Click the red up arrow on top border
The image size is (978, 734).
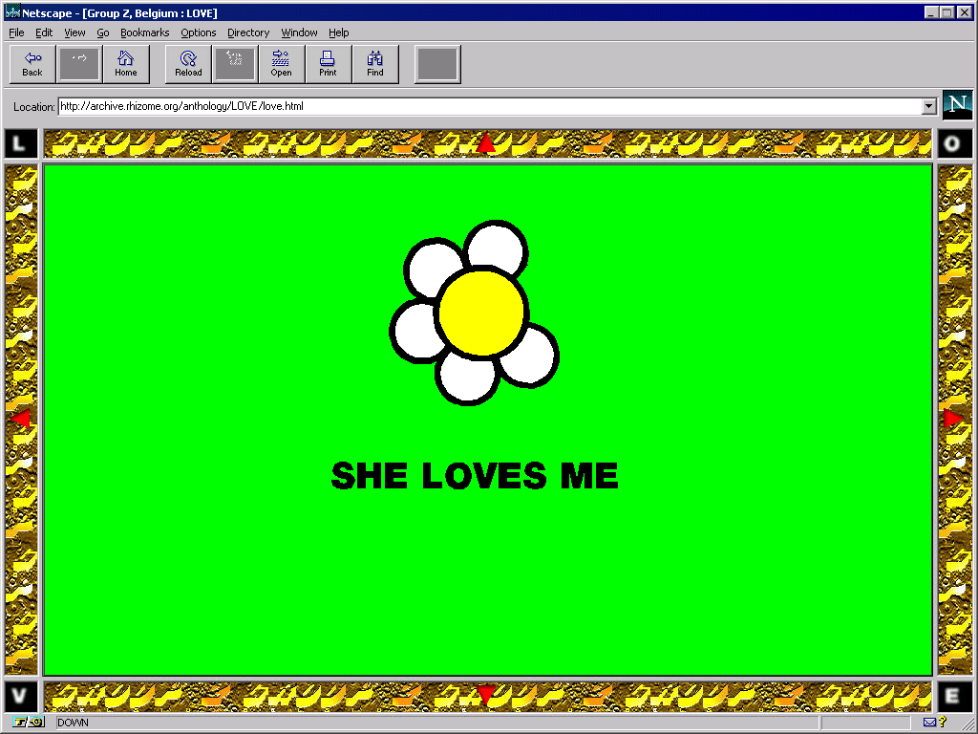click(x=486, y=143)
